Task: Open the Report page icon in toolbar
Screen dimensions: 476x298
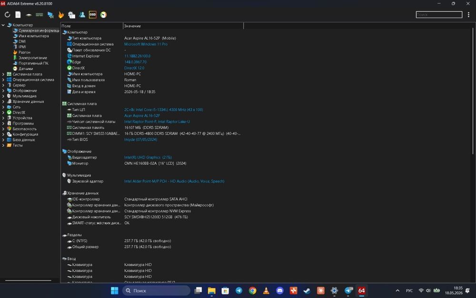Action: (18, 15)
